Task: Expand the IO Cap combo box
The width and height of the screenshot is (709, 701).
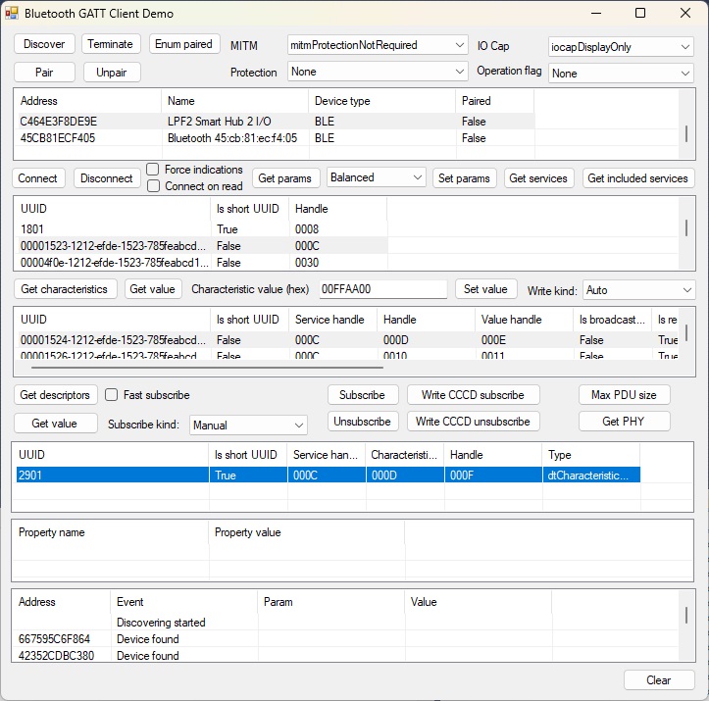Action: pos(621,46)
